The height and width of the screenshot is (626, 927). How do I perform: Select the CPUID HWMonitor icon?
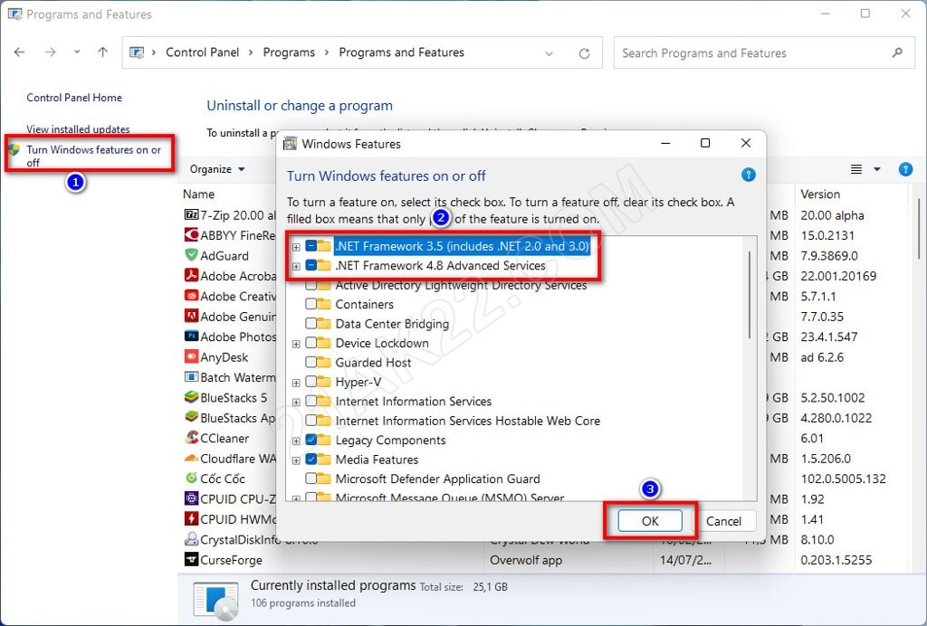(x=191, y=518)
